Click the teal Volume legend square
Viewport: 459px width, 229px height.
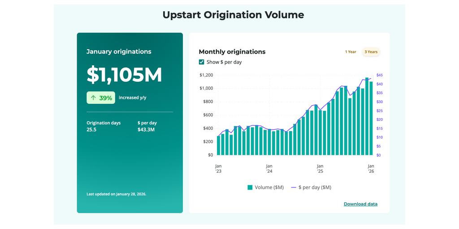point(250,187)
